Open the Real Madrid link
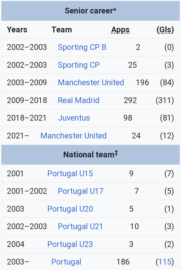181x270 pixels. click(x=79, y=100)
